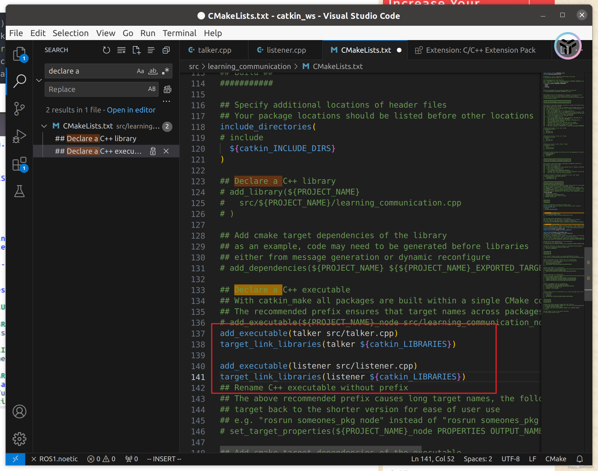The image size is (598, 471).
Task: Open the Extensions view
Action: tap(19, 164)
